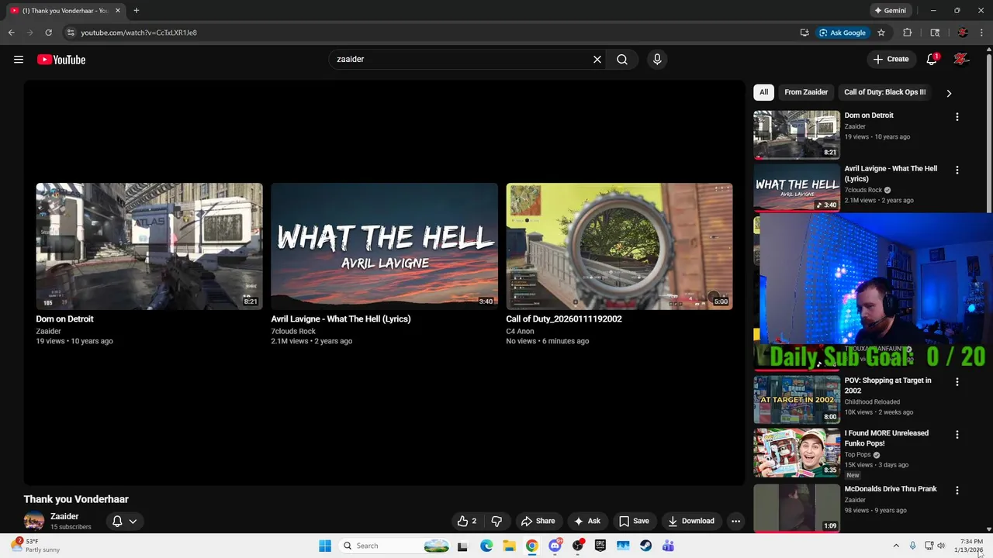Viewport: 993px width, 558px height.
Task: Select Call of Duty: Black Ops III chip
Action: click(884, 92)
